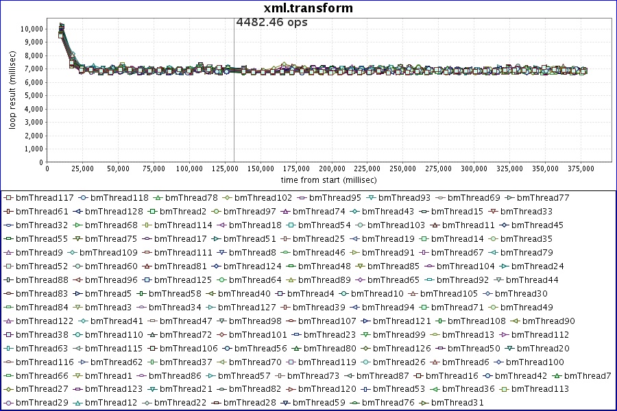The image size is (617, 411).
Task: Click the xml.transform chart title
Action: pos(308,8)
